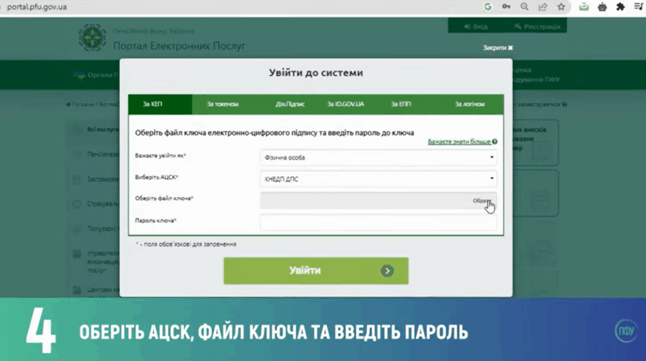Click the robot extension icon

pyautogui.click(x=602, y=7)
